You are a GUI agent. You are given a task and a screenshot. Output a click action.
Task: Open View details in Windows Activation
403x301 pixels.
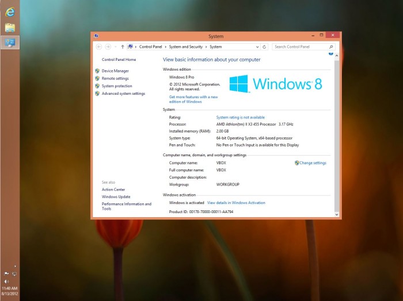236,203
